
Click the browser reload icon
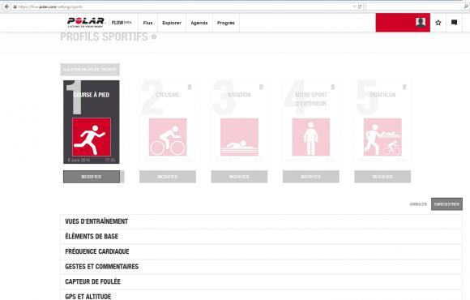tap(360, 6)
